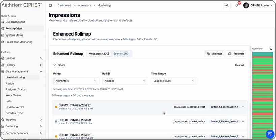276x140 pixels.
Task: Click the yellow status dot of DEFECT 0187688-235897
Action: point(56,107)
